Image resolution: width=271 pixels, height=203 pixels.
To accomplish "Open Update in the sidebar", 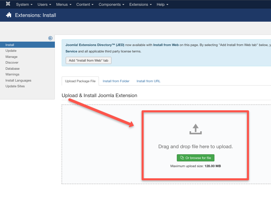I will tap(11, 51).
